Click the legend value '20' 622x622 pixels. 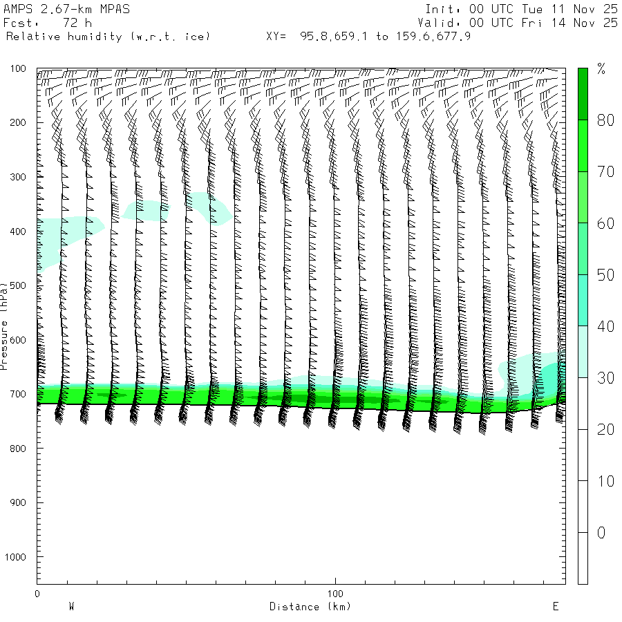pos(606,430)
